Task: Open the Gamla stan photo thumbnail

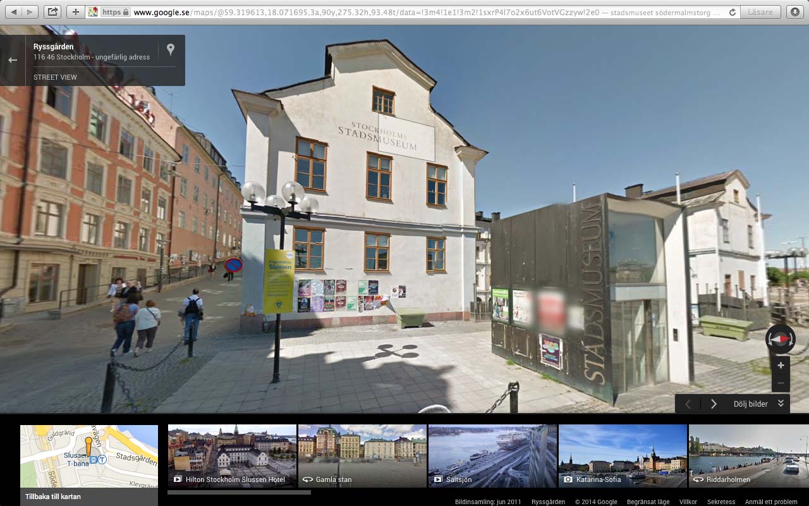Action: (362, 455)
